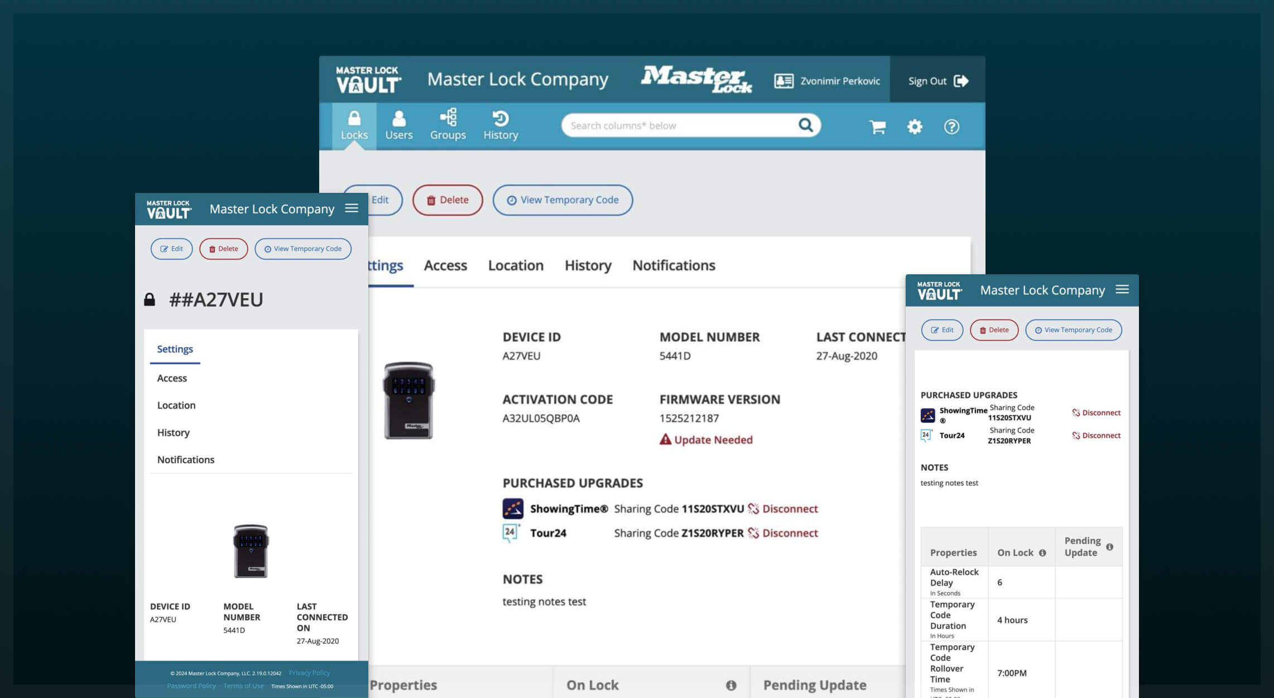Click Vault logo in right mobile panel
The image size is (1274, 698).
pos(939,290)
